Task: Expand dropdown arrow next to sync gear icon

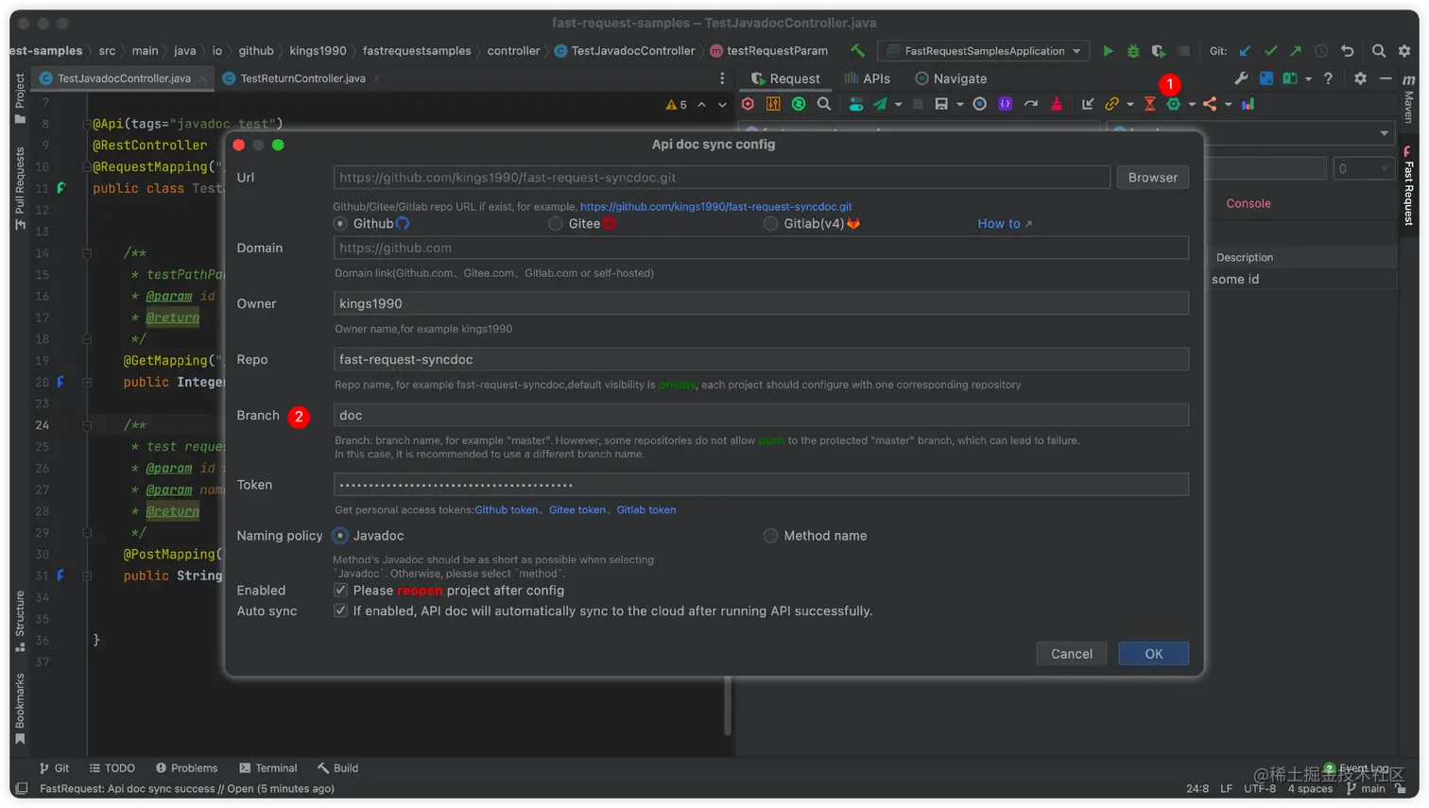Action: tap(1192, 105)
